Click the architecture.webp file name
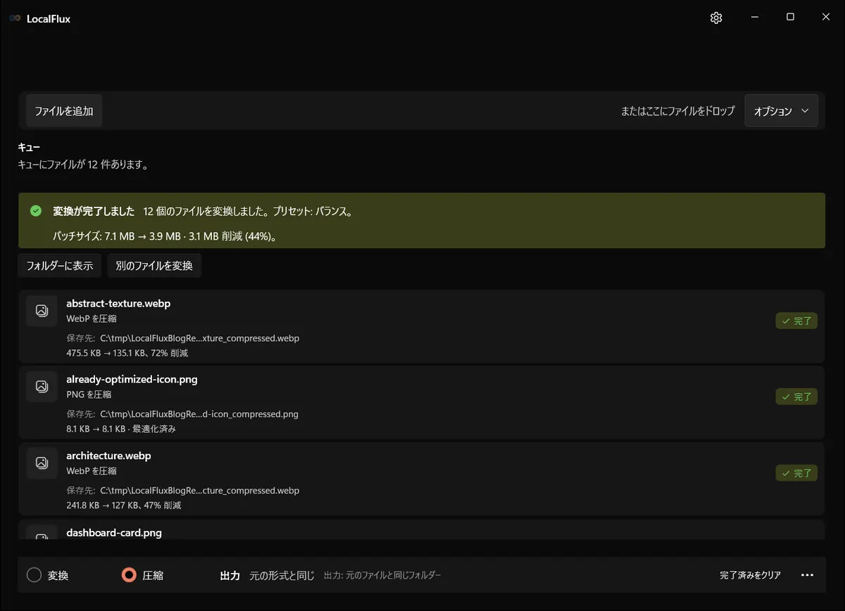 click(x=108, y=456)
